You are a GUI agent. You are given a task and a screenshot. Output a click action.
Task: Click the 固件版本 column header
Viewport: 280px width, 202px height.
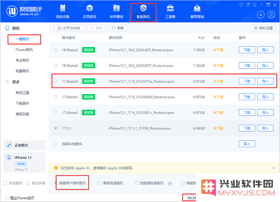(x=68, y=38)
